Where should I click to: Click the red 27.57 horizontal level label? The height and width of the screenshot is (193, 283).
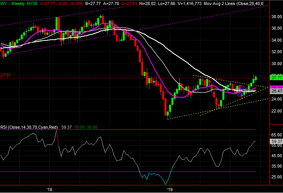[5, 75]
